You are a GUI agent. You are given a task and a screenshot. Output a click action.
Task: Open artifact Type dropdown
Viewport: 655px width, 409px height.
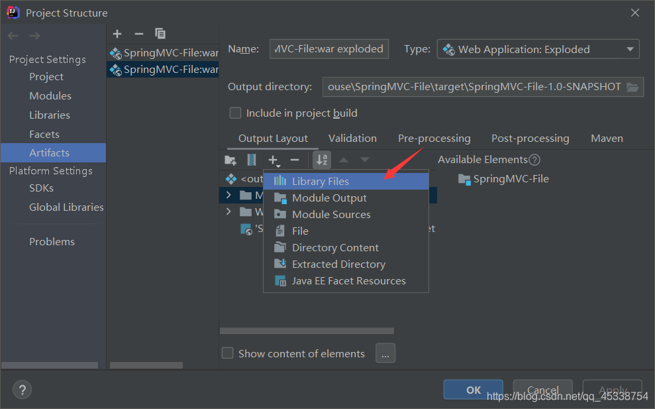(538, 49)
